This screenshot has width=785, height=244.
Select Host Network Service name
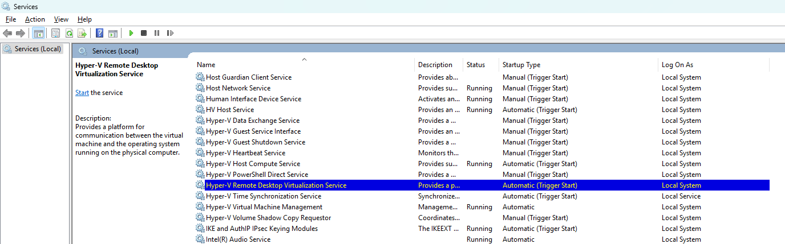pos(238,88)
